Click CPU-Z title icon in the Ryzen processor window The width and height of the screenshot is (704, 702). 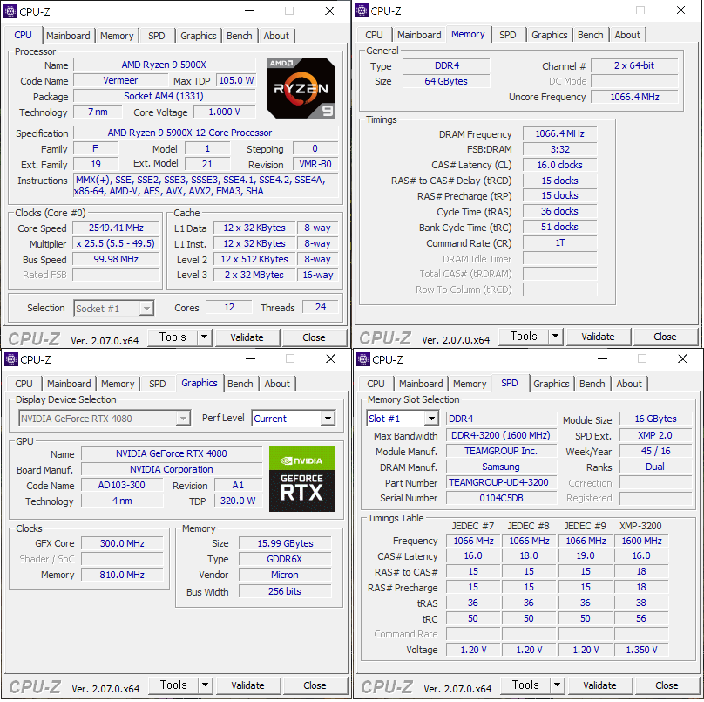pos(10,11)
